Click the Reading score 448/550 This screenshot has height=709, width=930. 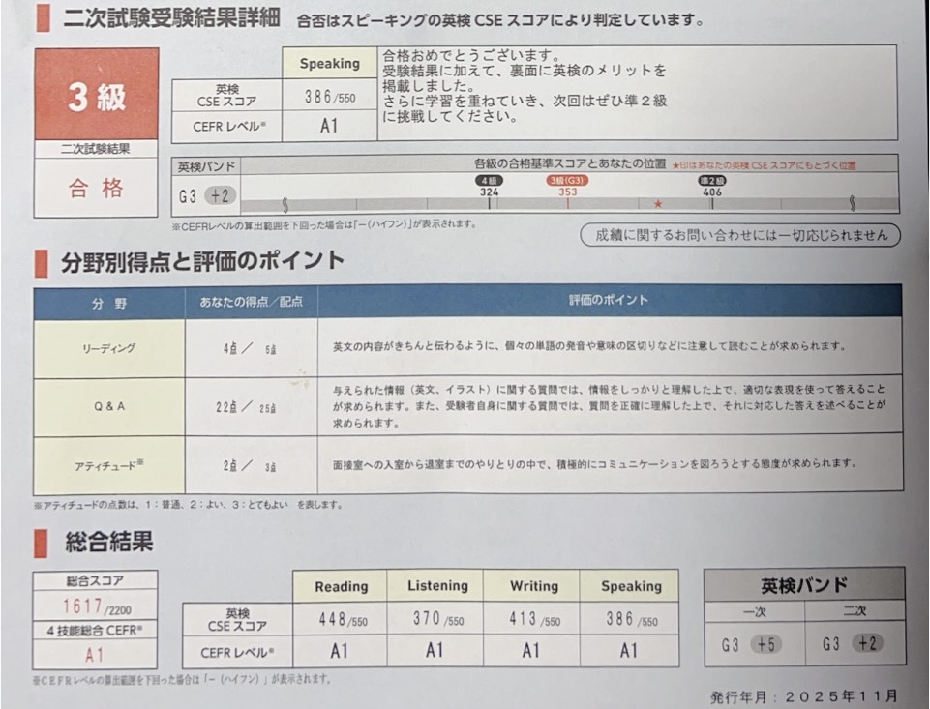pyautogui.click(x=341, y=619)
